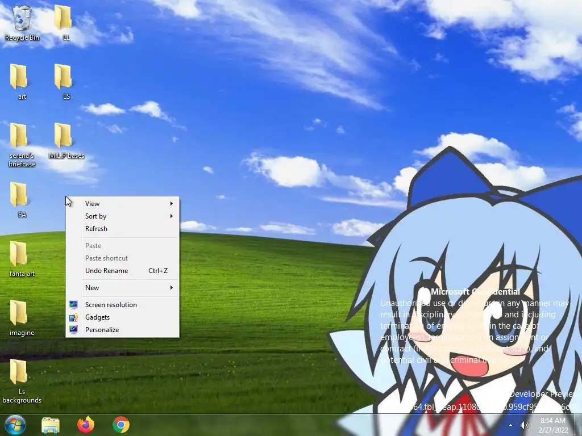Open the Recycle Bin icon
This screenshot has width=582, height=436.
[x=22, y=22]
